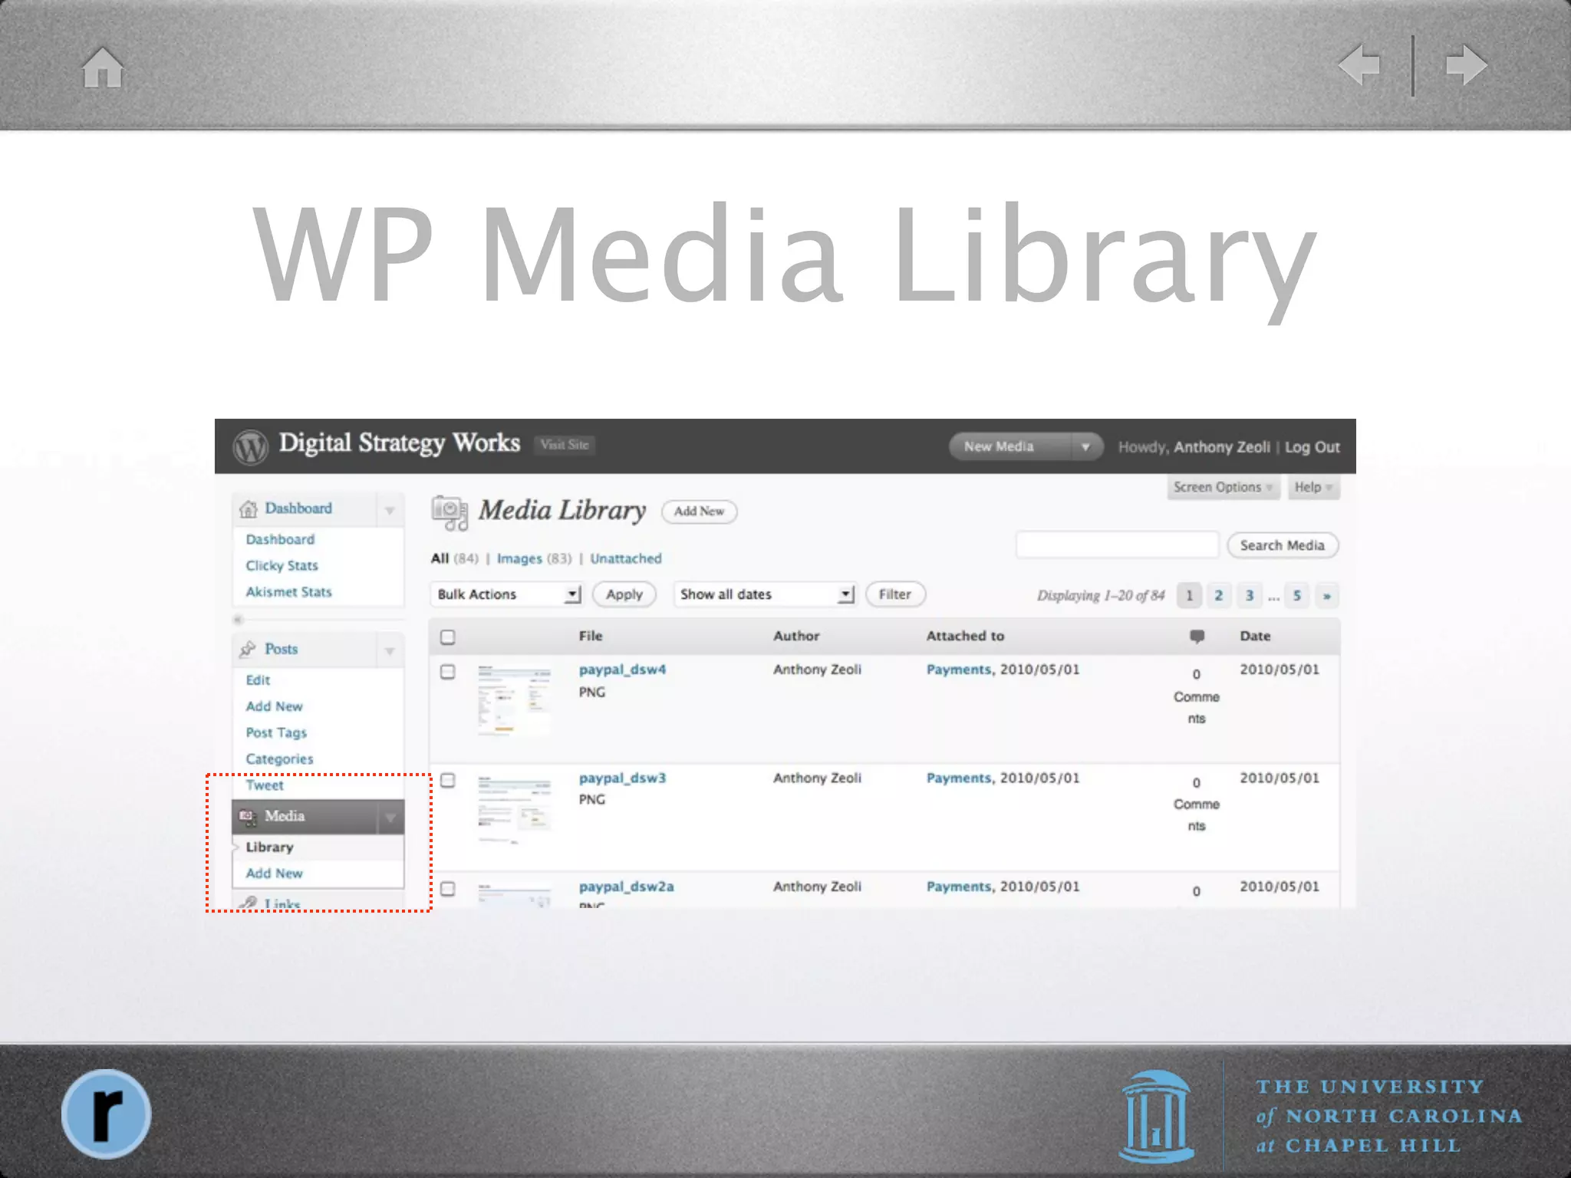The image size is (1571, 1178).
Task: Open the paypal_dsw2a file link
Action: point(626,887)
